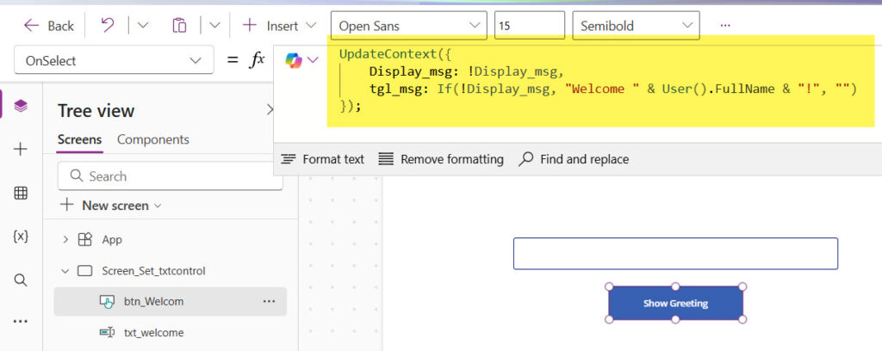The width and height of the screenshot is (882, 351).
Task: Click New screen button
Action: 111,206
